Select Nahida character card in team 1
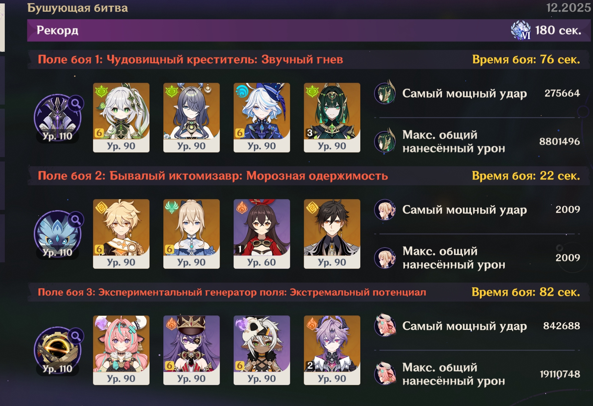Image resolution: width=593 pixels, height=406 pixels. 121,118
